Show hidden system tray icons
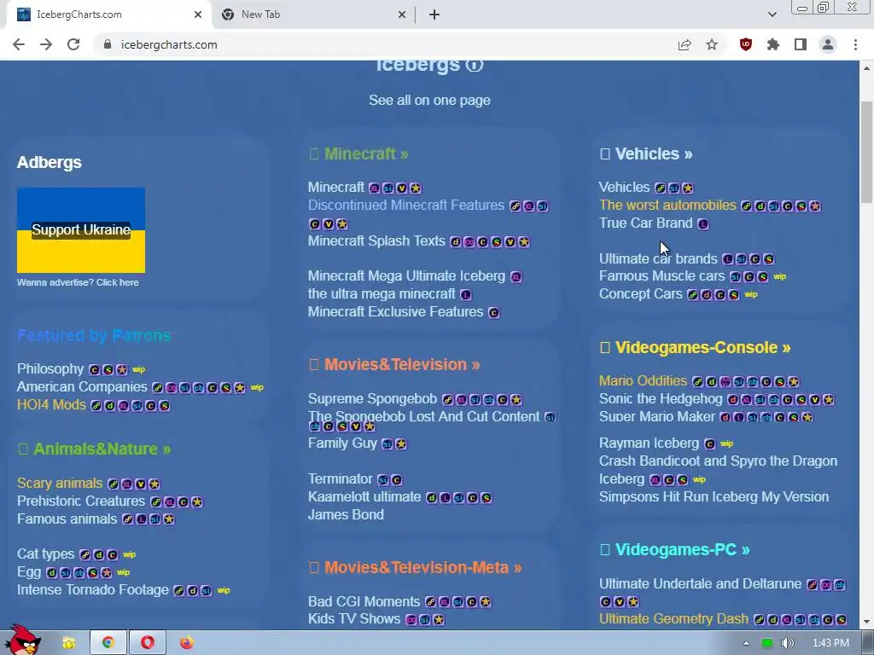Image resolution: width=874 pixels, height=655 pixels. coord(746,643)
